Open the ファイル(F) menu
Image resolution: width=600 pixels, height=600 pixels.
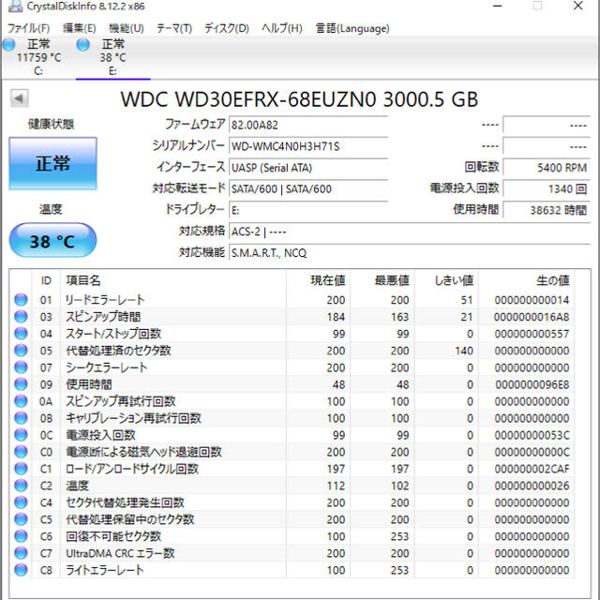[x=29, y=28]
